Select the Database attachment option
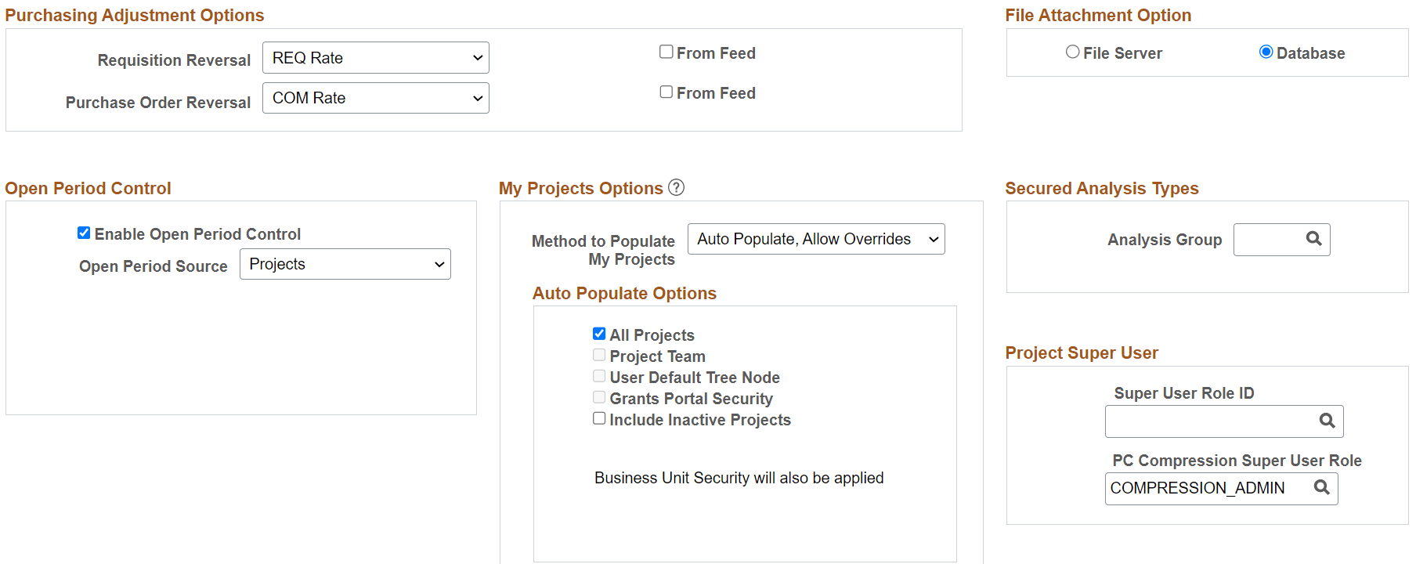Image resolution: width=1416 pixels, height=564 pixels. coord(1266,52)
